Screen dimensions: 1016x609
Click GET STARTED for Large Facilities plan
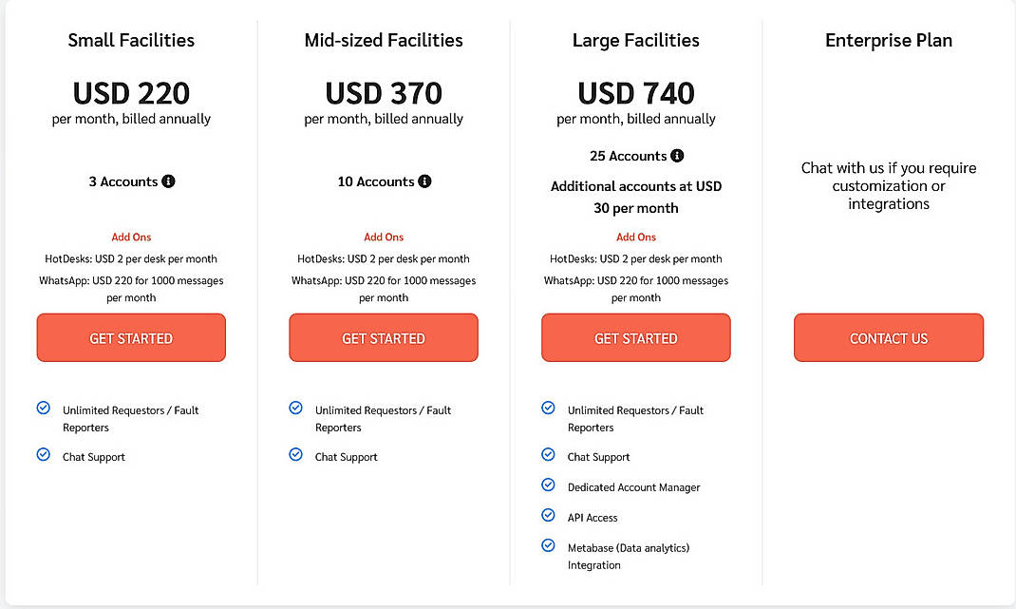point(635,337)
